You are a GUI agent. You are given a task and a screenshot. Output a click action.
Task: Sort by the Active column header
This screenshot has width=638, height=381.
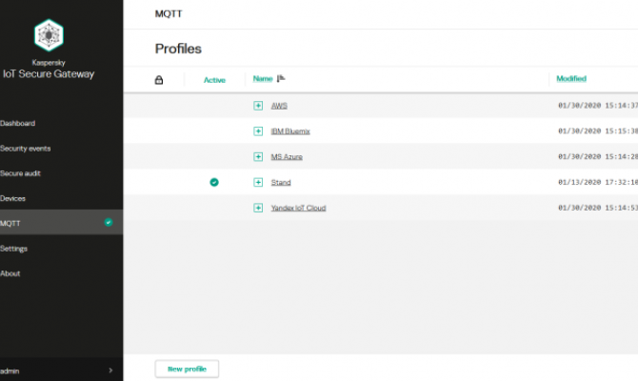coord(214,80)
